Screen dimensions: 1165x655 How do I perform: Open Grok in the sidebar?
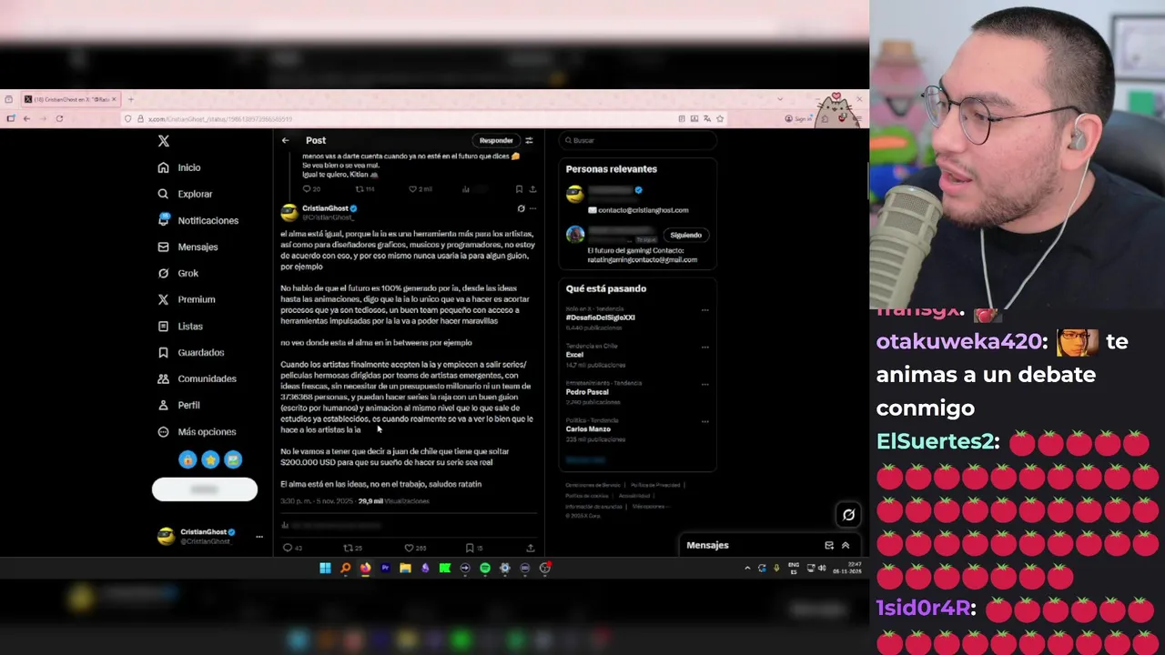[178, 273]
